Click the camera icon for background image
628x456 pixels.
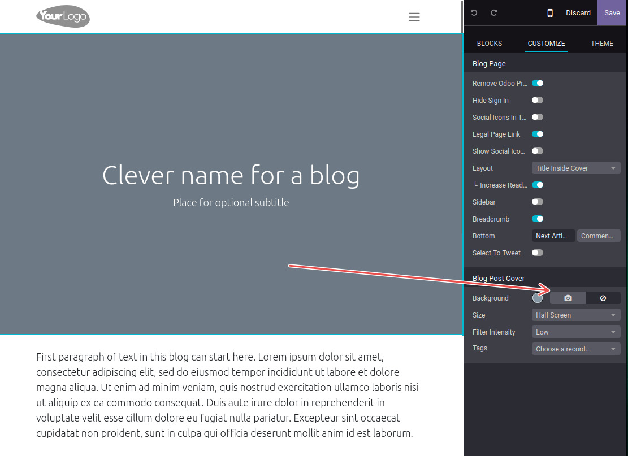(x=568, y=298)
